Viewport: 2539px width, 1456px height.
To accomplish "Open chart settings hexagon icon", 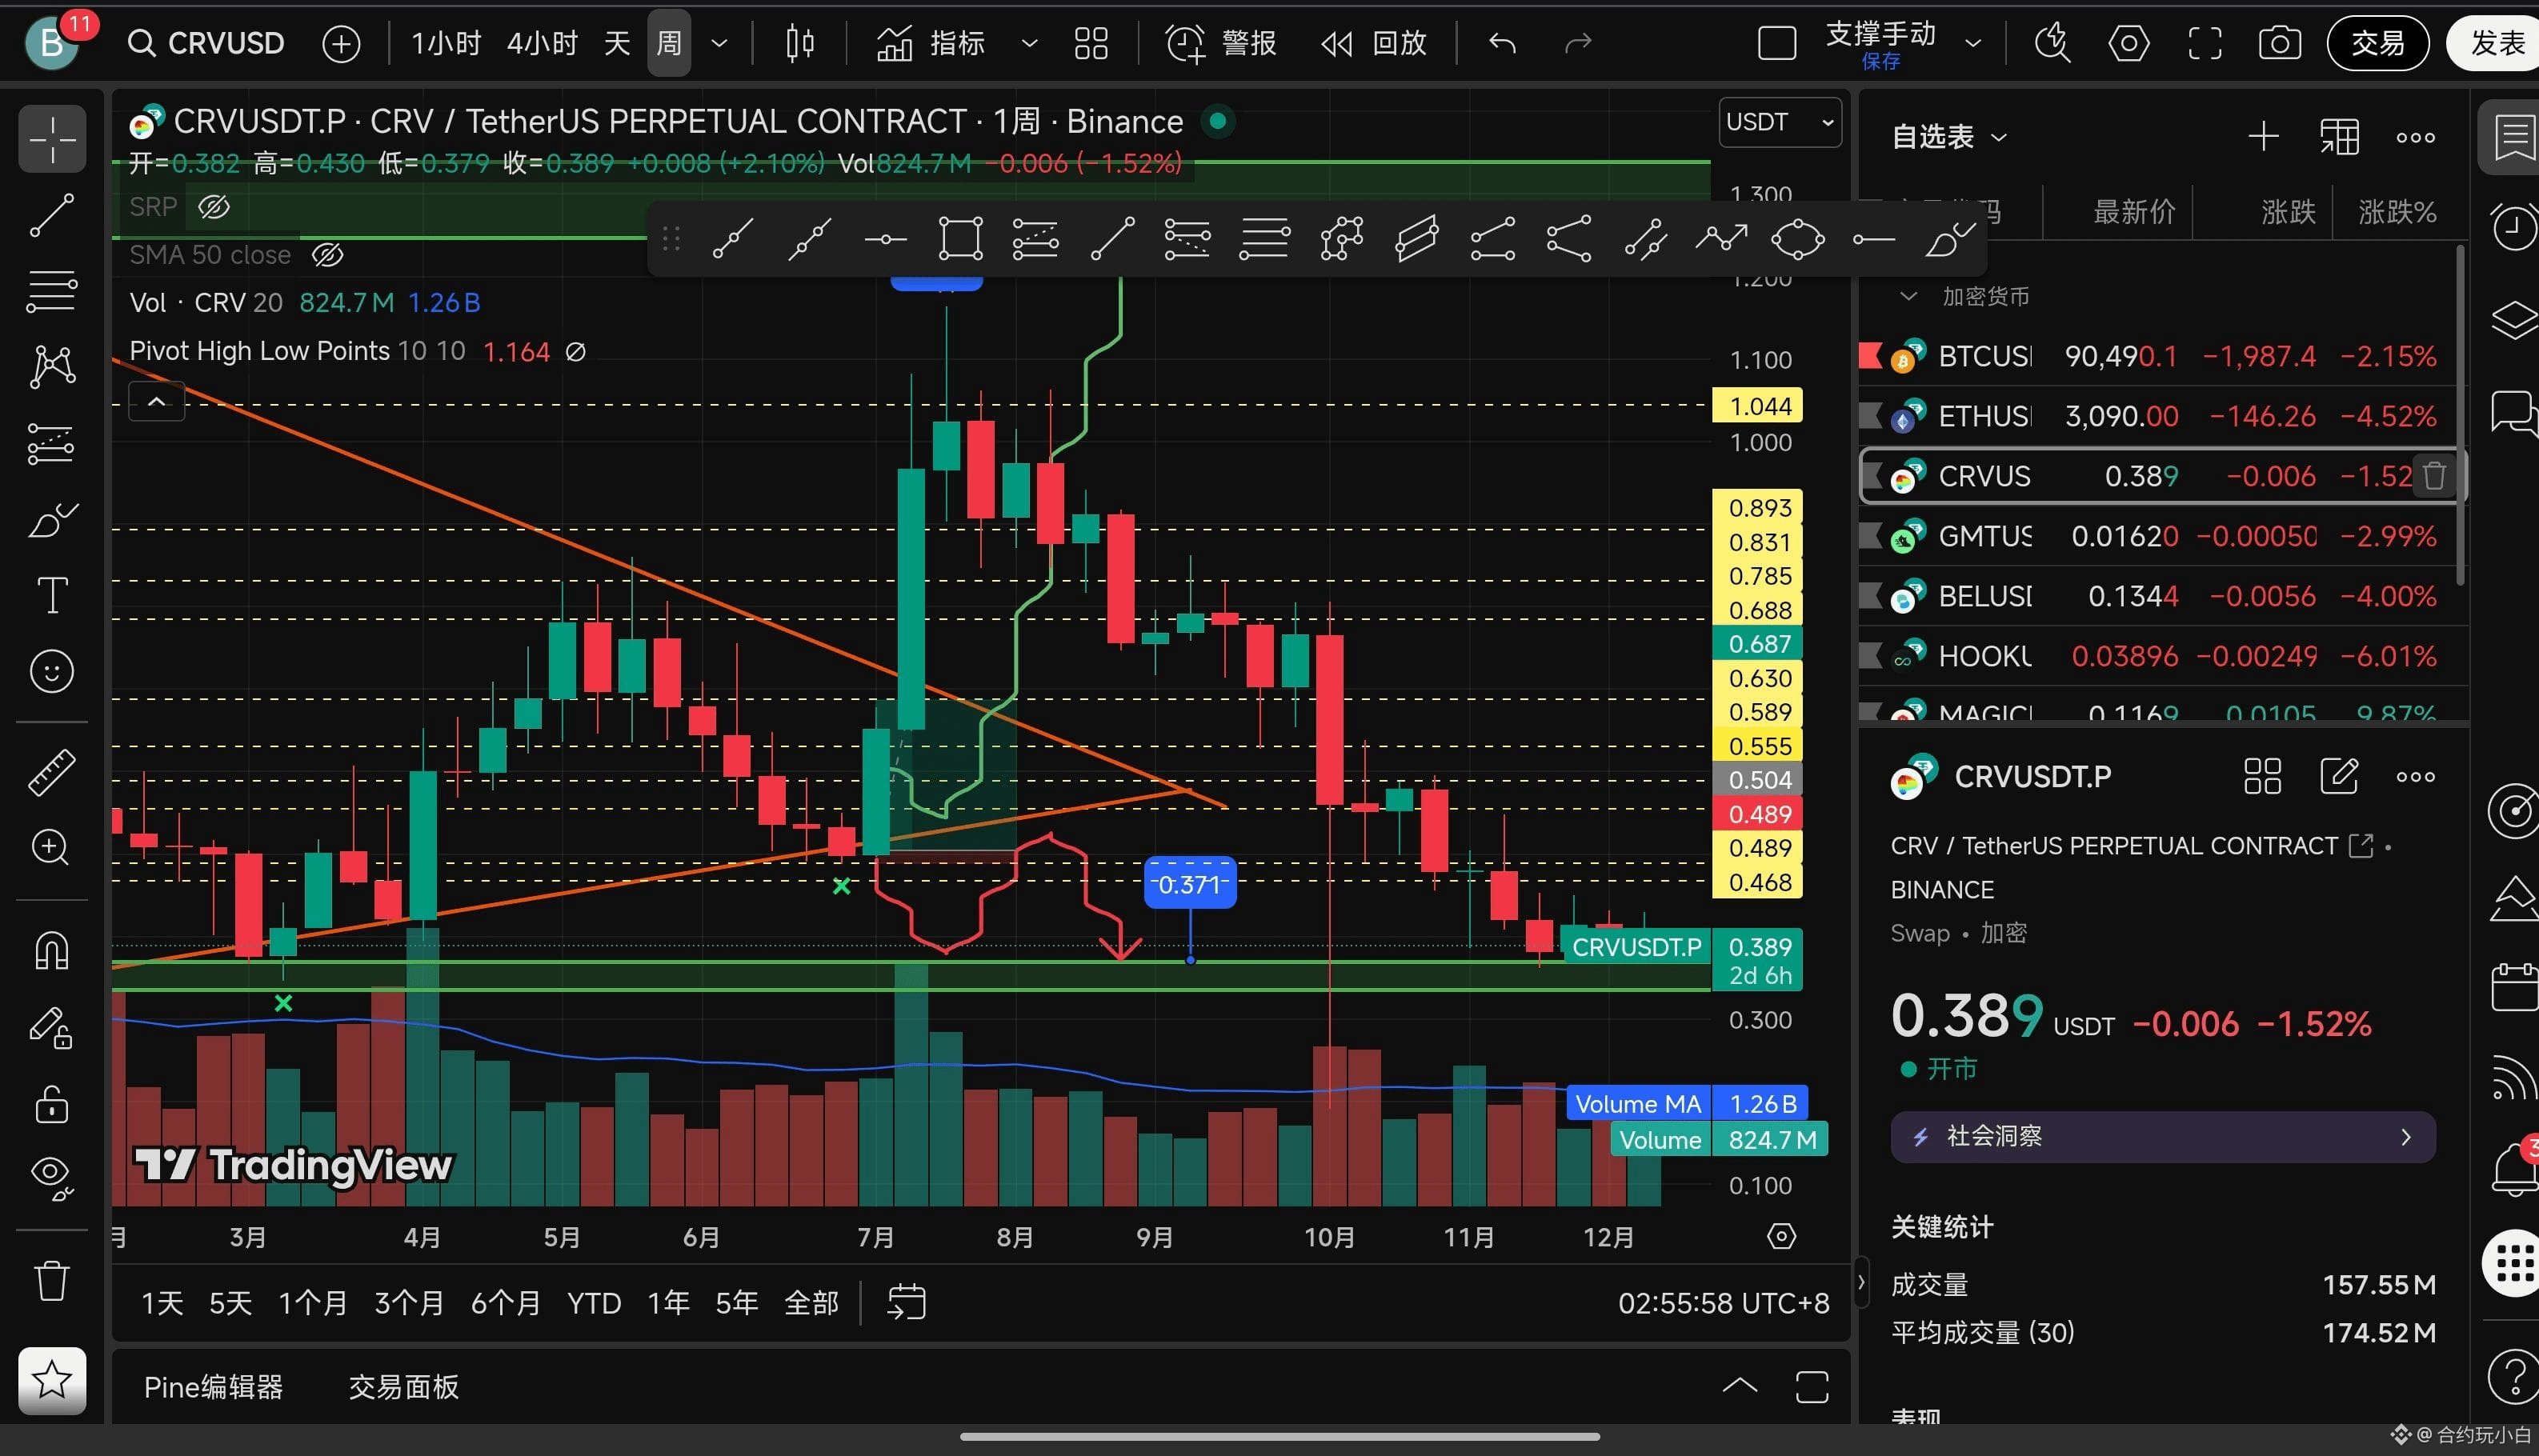I will [2129, 44].
